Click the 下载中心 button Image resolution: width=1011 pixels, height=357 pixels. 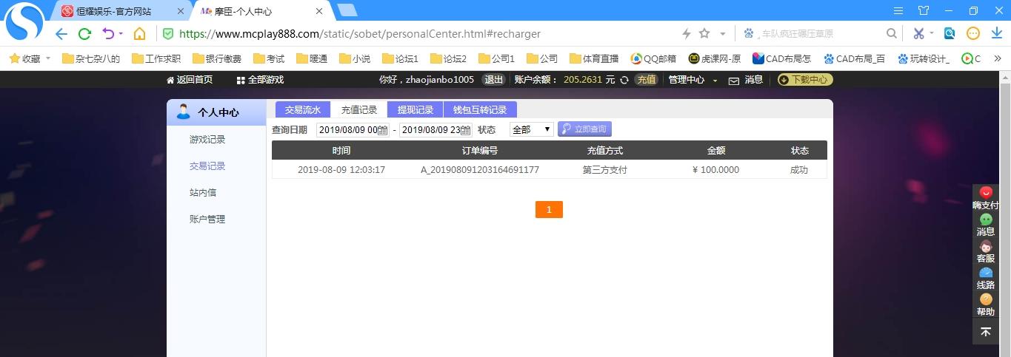805,80
